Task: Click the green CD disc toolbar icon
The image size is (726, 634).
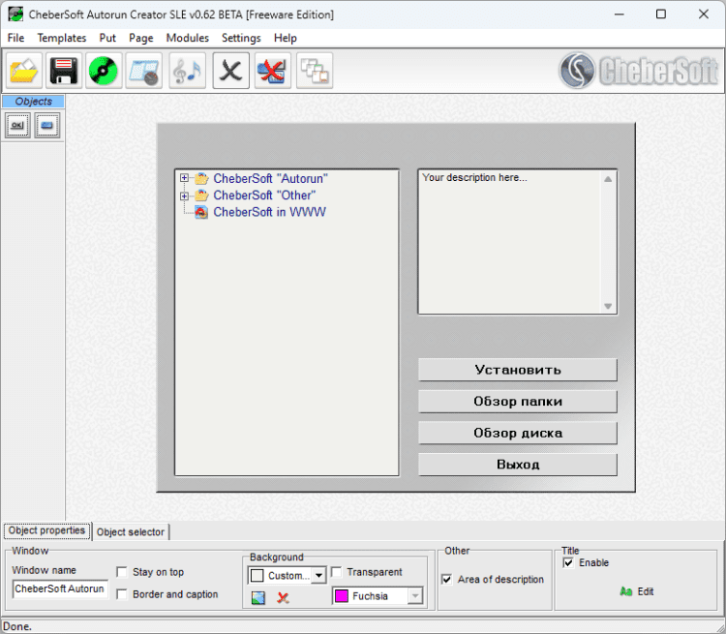Action: (104, 71)
